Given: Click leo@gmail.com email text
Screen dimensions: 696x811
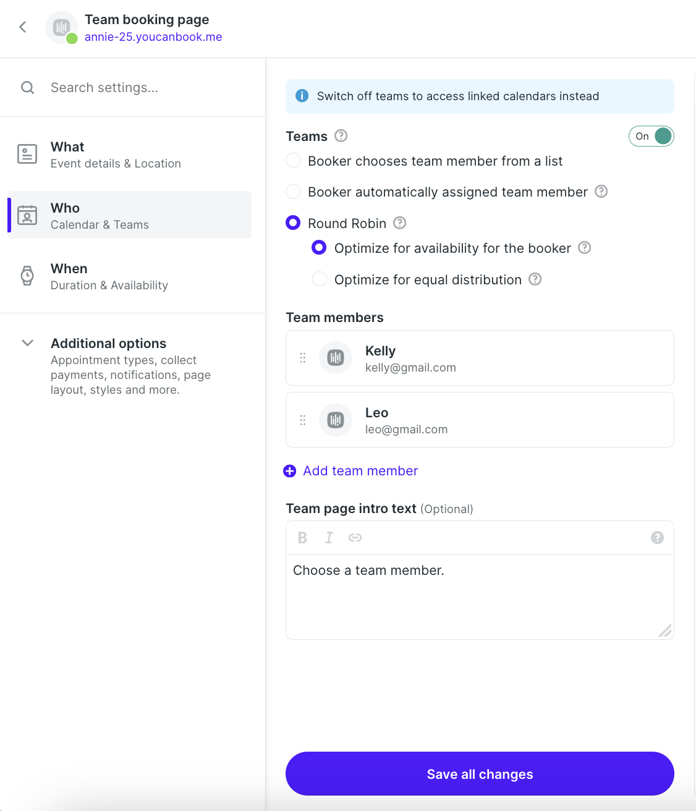Looking at the screenshot, I should point(406,430).
